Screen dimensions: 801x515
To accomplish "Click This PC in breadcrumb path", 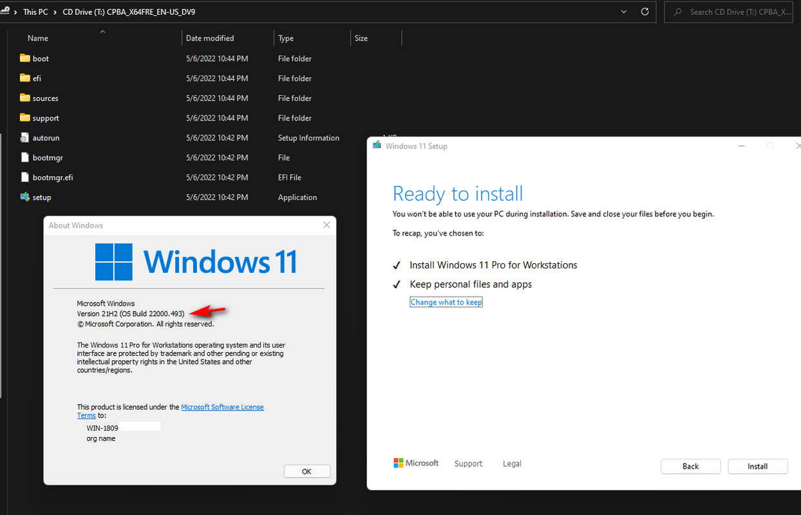I will click(36, 12).
